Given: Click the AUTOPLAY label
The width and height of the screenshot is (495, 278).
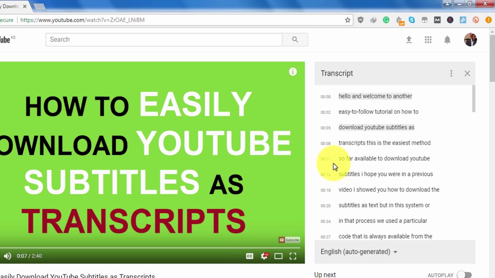Looking at the screenshot, I should pos(440,275).
